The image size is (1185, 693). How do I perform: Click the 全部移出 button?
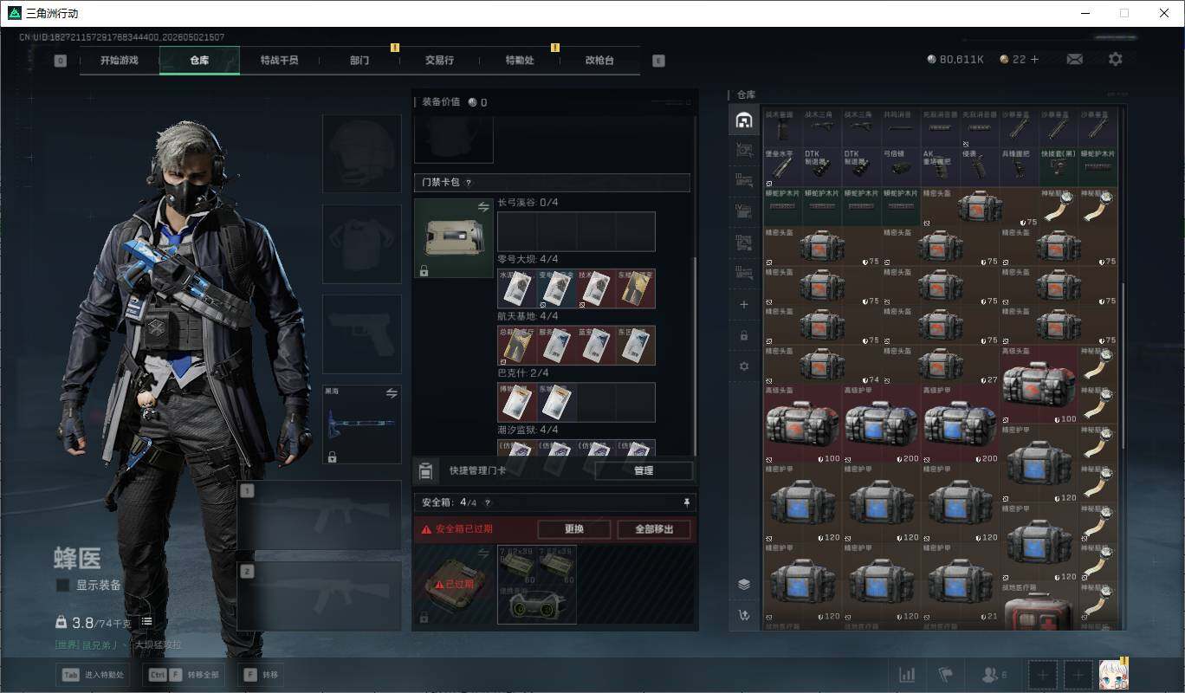coord(656,529)
